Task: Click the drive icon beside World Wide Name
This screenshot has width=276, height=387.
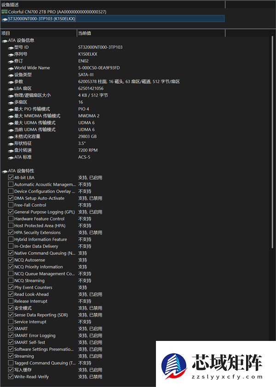Action: pyautogui.click(x=11, y=68)
